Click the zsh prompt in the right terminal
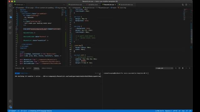The image size is (200, 112). click(126, 73)
